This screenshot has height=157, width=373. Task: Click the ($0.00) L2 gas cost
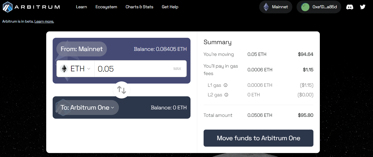point(305,95)
